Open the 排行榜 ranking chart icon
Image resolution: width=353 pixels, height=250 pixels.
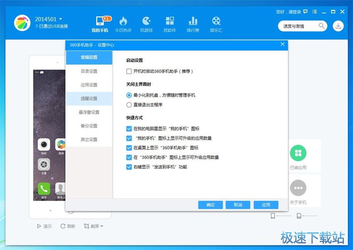pyautogui.click(x=193, y=21)
